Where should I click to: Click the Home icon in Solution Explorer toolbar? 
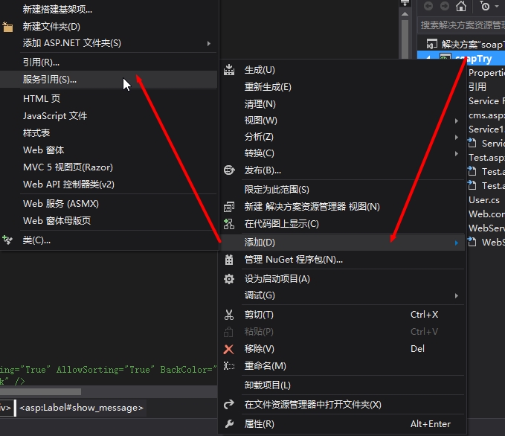point(461,6)
